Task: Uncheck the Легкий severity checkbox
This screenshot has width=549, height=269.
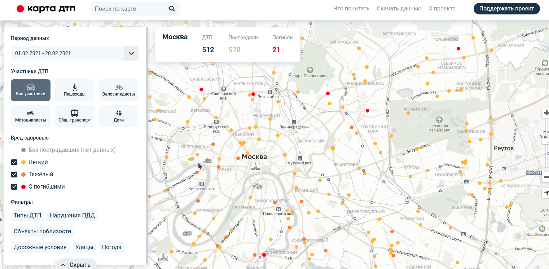Action: pos(14,162)
